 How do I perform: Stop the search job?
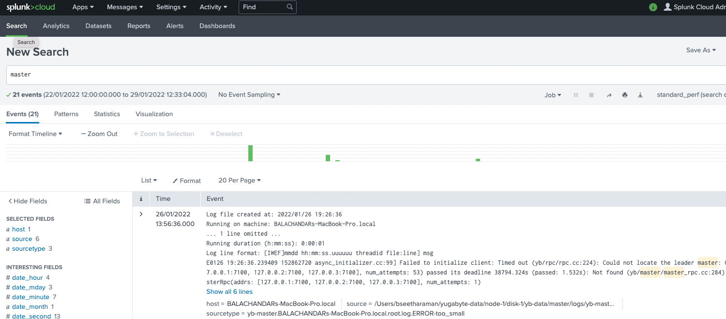(591, 95)
